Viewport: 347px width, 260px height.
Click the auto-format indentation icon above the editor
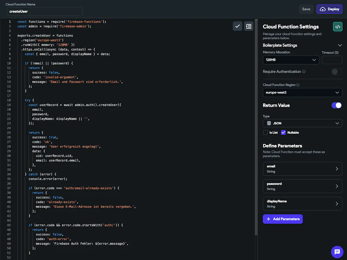pyautogui.click(x=249, y=26)
